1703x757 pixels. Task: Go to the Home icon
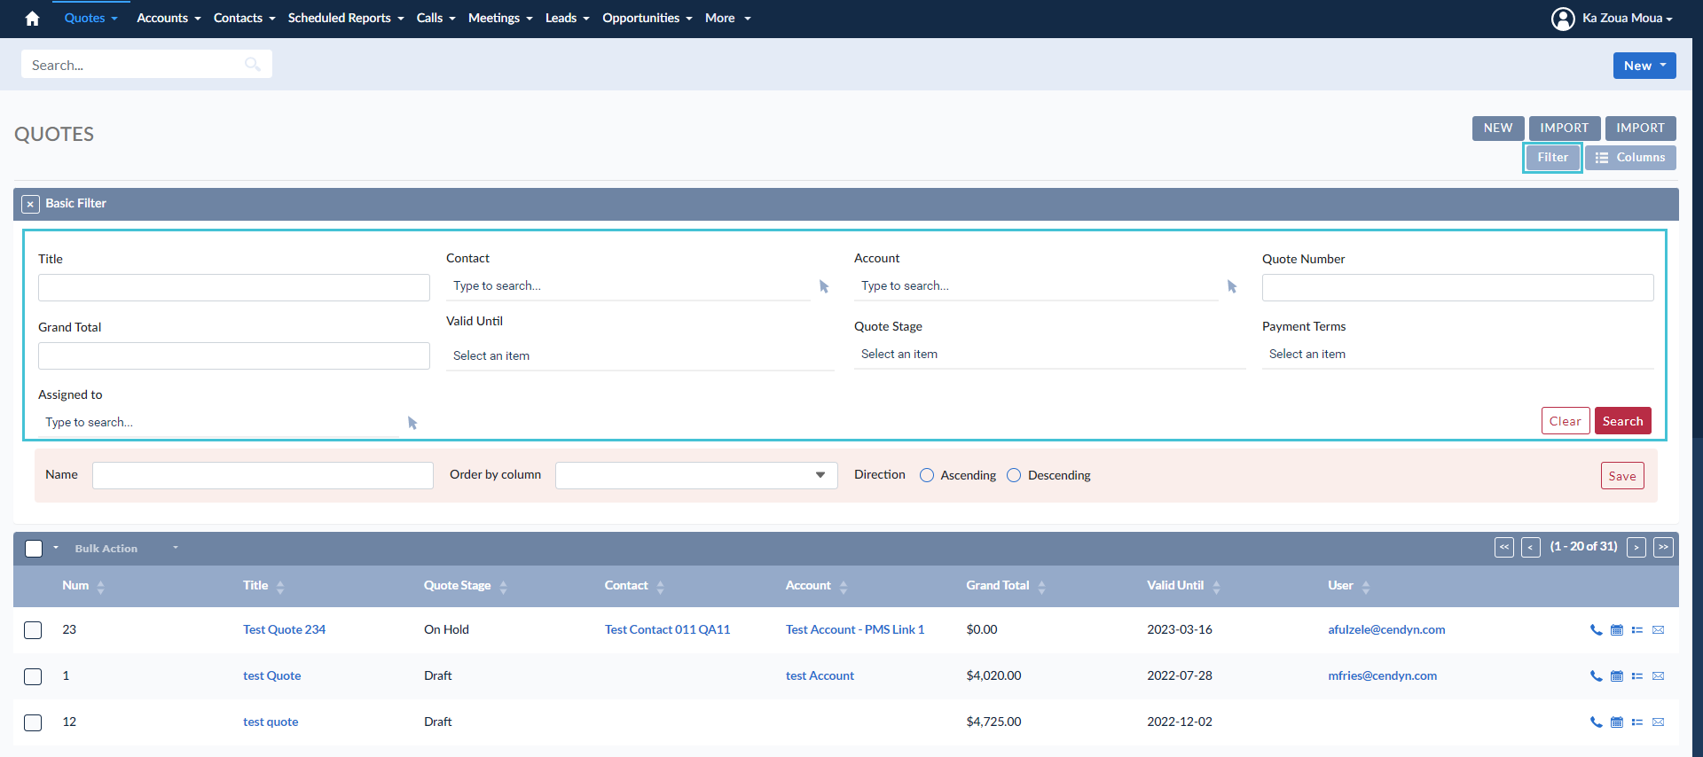(x=32, y=19)
